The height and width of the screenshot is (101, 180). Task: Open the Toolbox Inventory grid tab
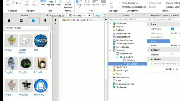coord(21,21)
